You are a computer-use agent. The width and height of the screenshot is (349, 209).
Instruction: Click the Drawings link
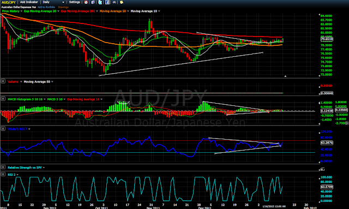pyautogui.click(x=63, y=7)
